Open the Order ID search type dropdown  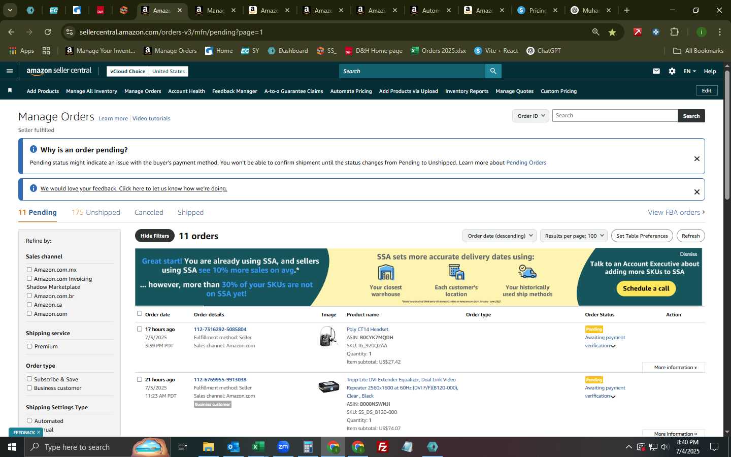coord(530,116)
